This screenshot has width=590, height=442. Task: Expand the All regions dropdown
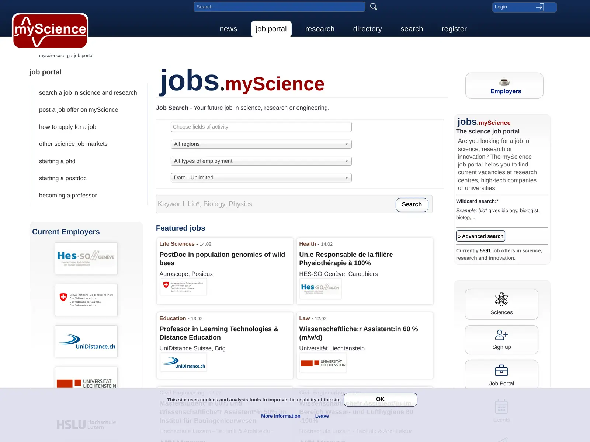pyautogui.click(x=261, y=144)
